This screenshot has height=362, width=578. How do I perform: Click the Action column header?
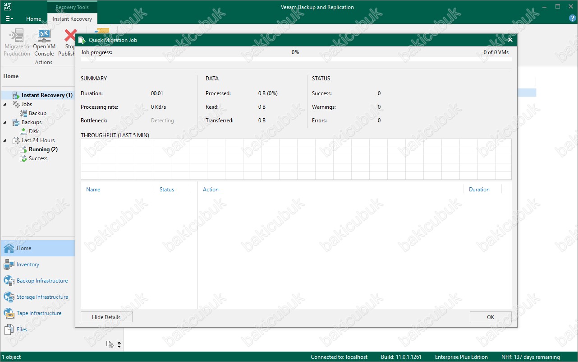211,190
